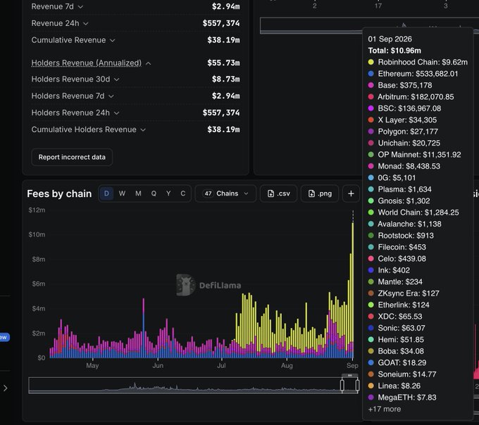The image size is (479, 425).
Task: Click Report incorrect data button
Action: coord(72,157)
